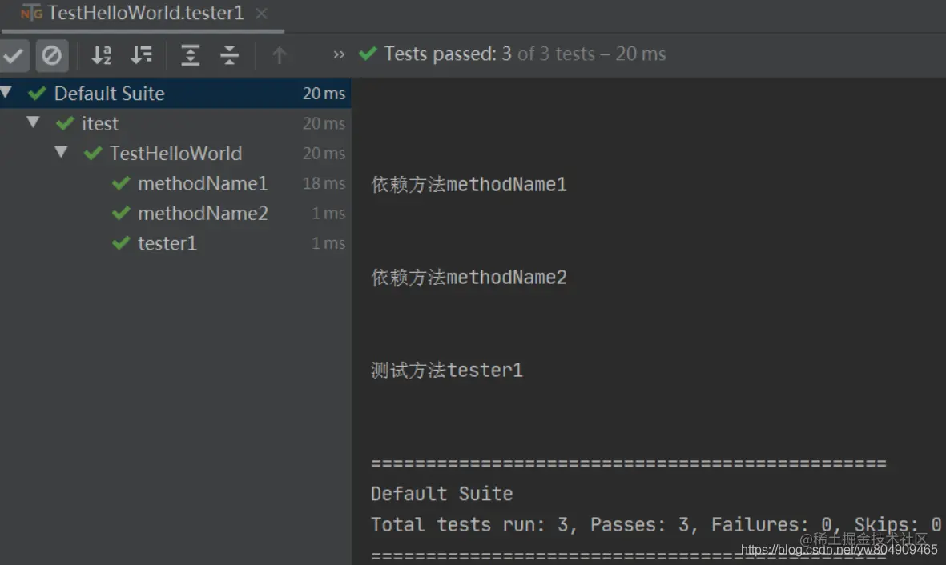Select the TestHelloWorld class row
Viewport: 946px width, 565px height.
[x=175, y=153]
